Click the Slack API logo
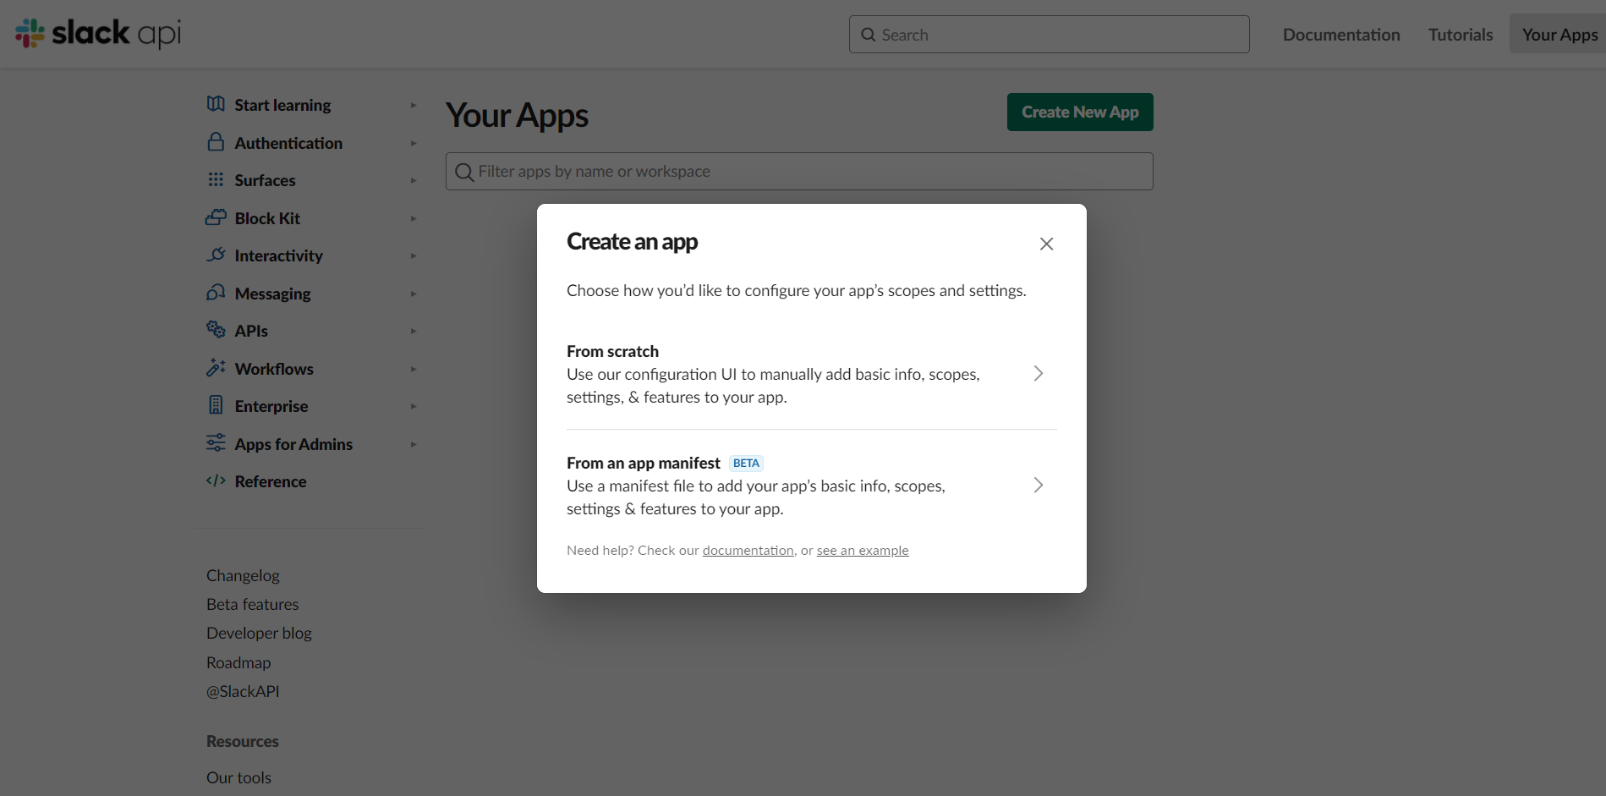Screen dimensions: 1606x796 coord(98,33)
